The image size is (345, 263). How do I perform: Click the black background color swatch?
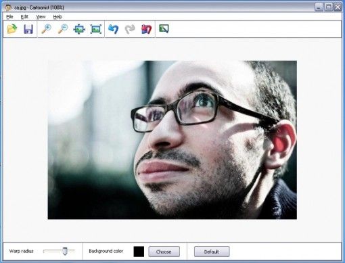pyautogui.click(x=139, y=252)
